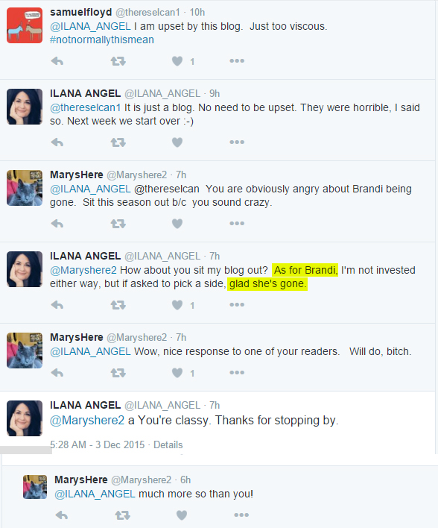Open the #notnormallythismean hashtag
Screen dimensions: 438x528
tap(102, 40)
